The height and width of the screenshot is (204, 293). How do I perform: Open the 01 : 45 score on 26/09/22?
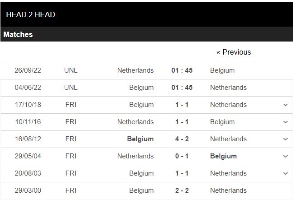point(182,70)
